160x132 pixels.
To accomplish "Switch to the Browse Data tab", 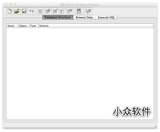I will point(84,17).
